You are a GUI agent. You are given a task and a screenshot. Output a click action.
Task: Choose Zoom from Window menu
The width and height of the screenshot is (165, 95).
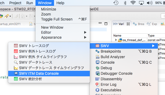[x=63, y=14]
